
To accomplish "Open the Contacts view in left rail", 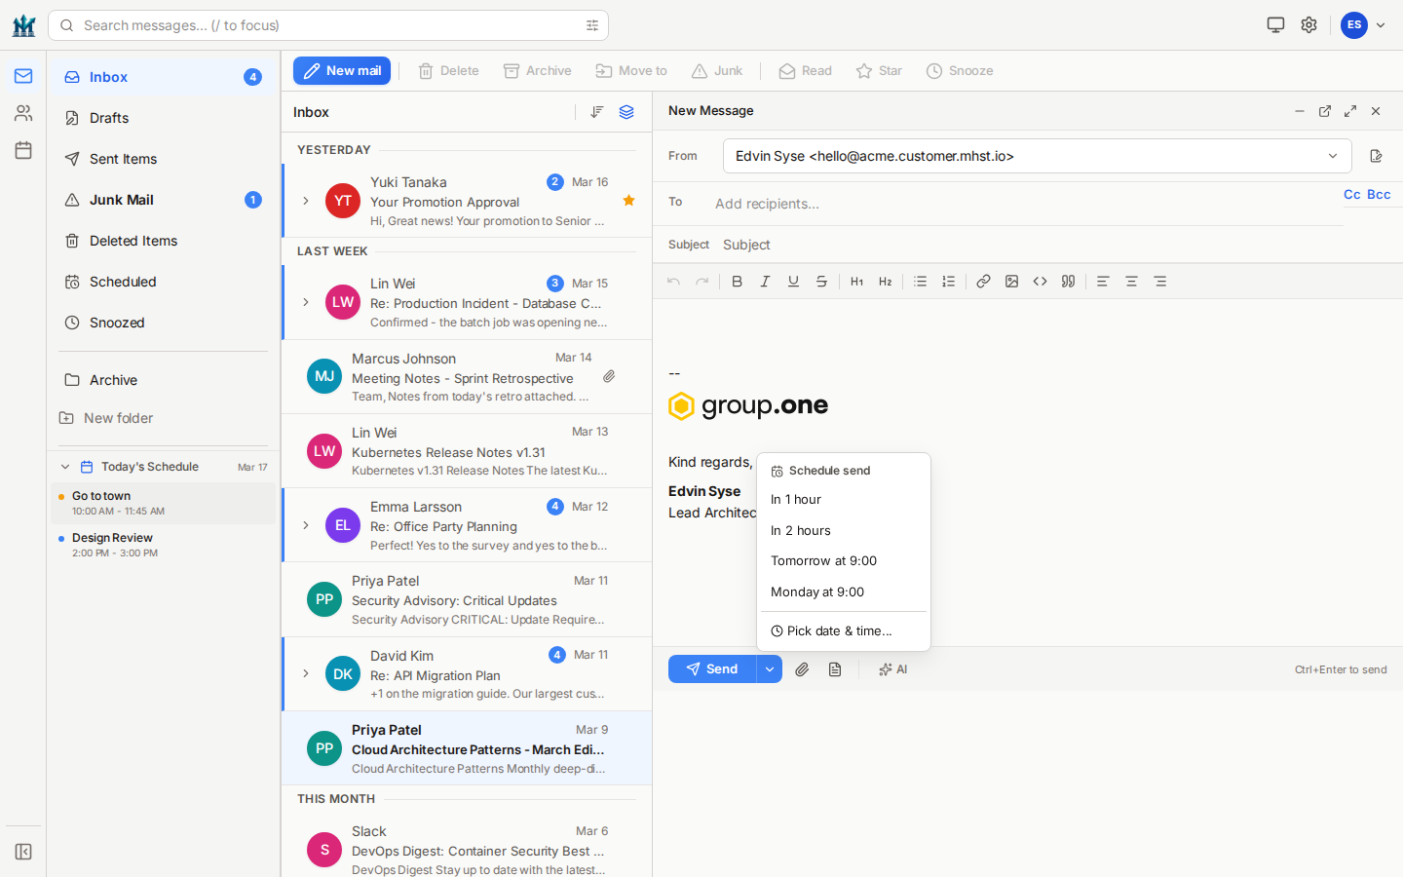I will pyautogui.click(x=23, y=113).
